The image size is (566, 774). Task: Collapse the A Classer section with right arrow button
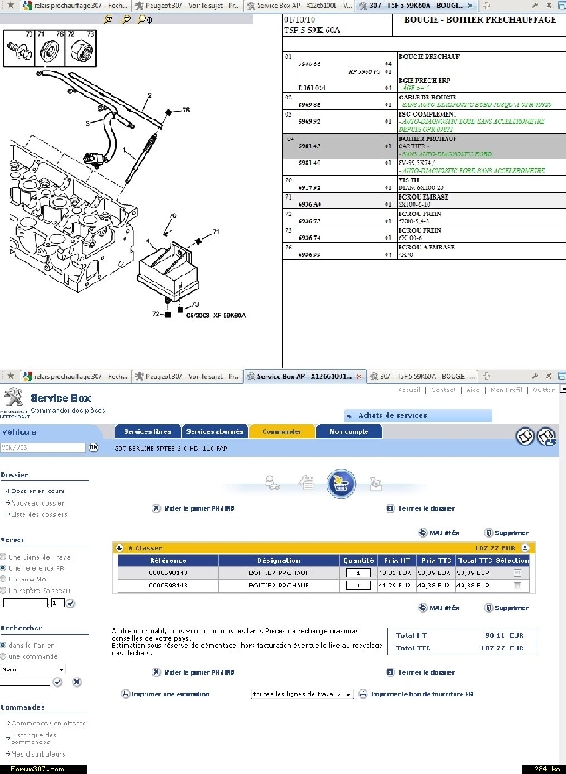pos(525,548)
